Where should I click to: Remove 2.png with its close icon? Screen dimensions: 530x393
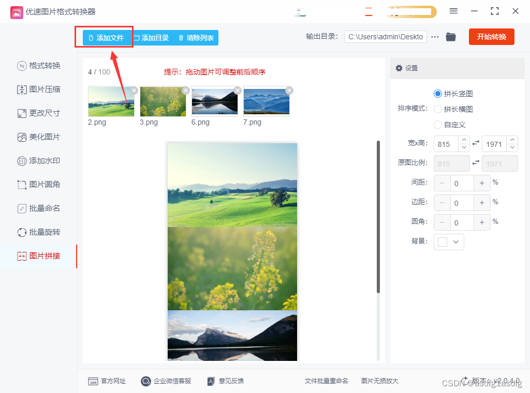pyautogui.click(x=134, y=90)
